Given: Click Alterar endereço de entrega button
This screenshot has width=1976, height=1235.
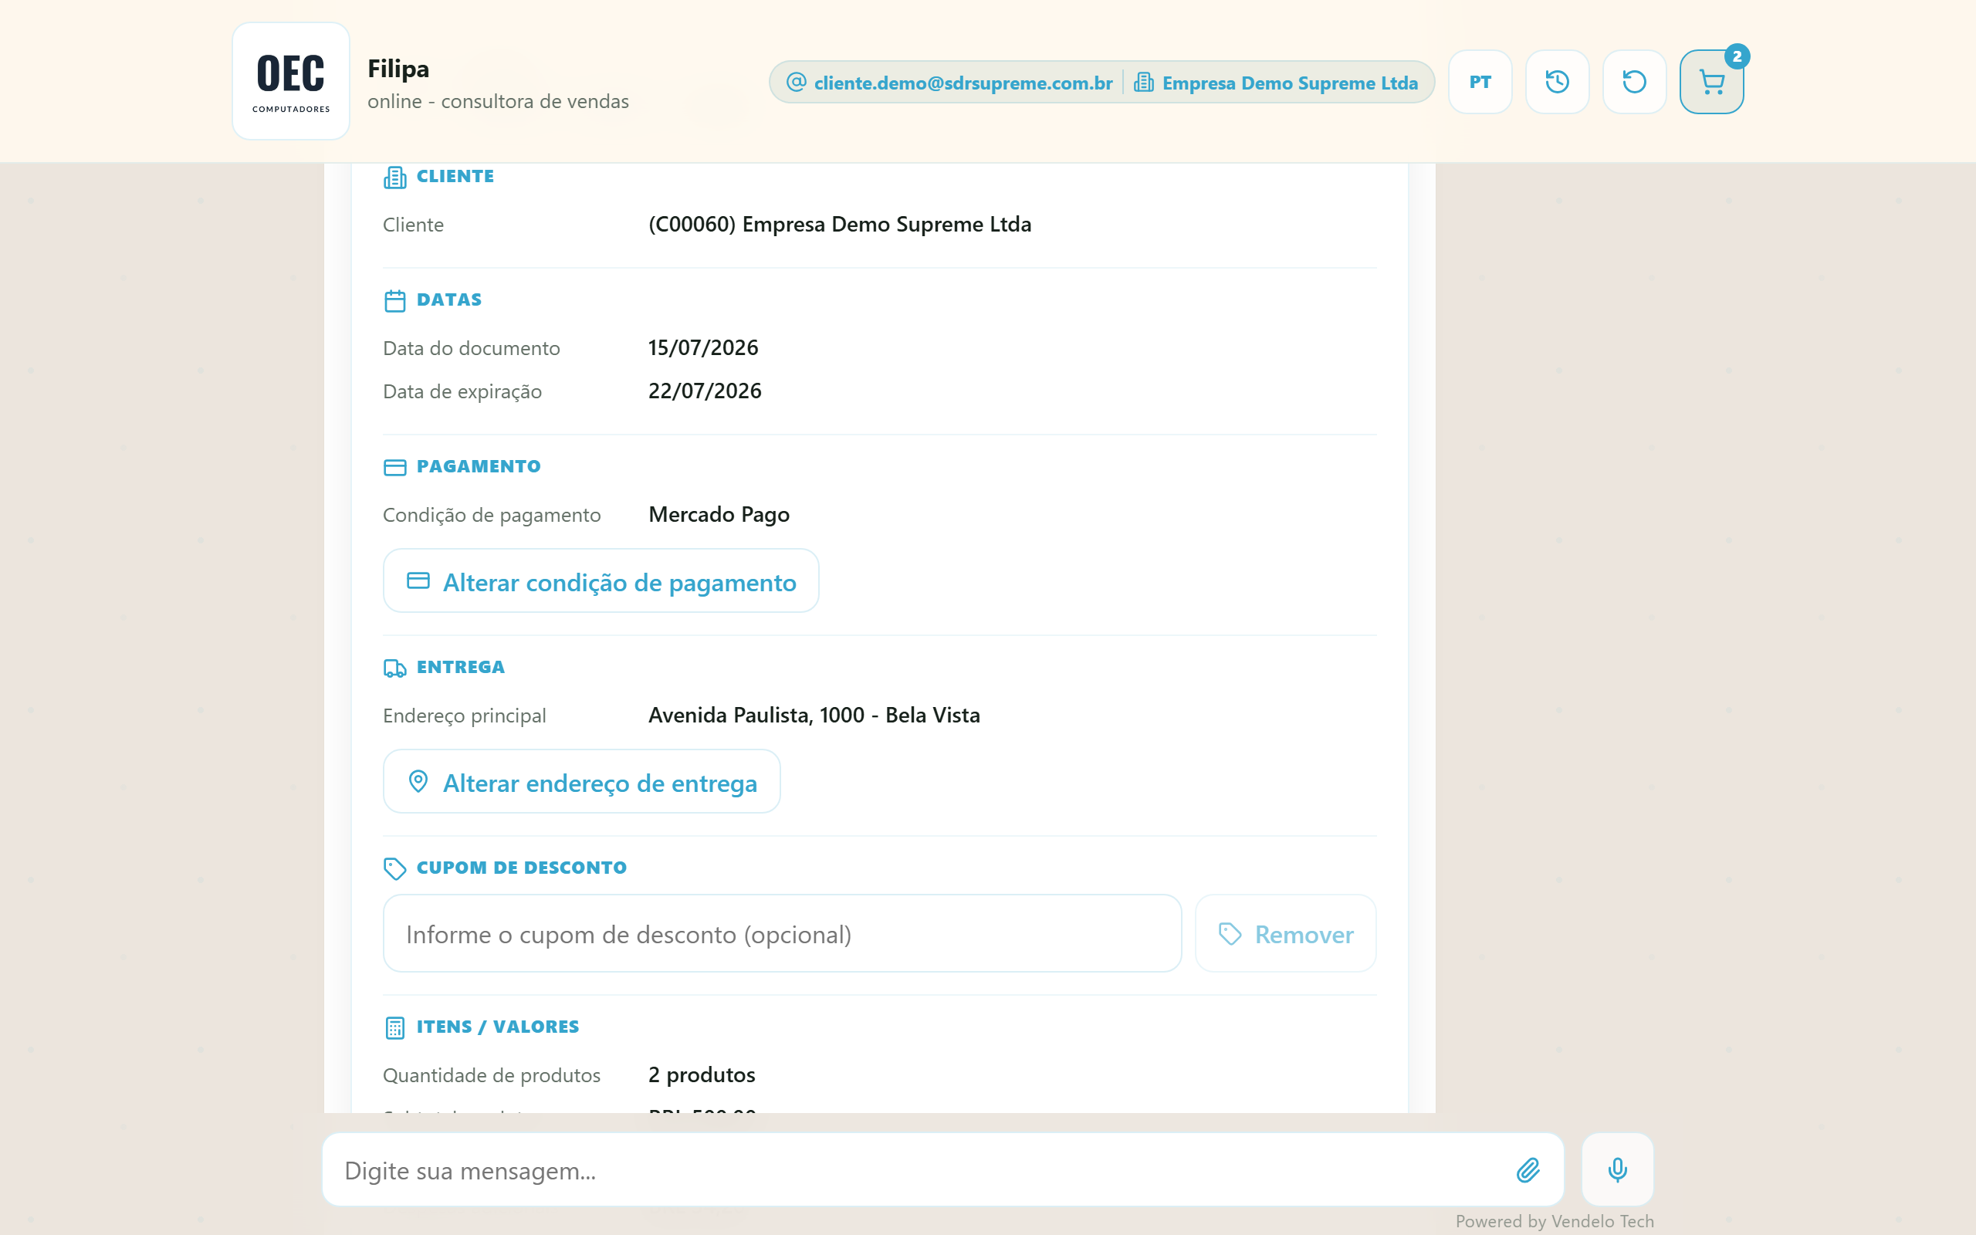Looking at the screenshot, I should coord(581,782).
